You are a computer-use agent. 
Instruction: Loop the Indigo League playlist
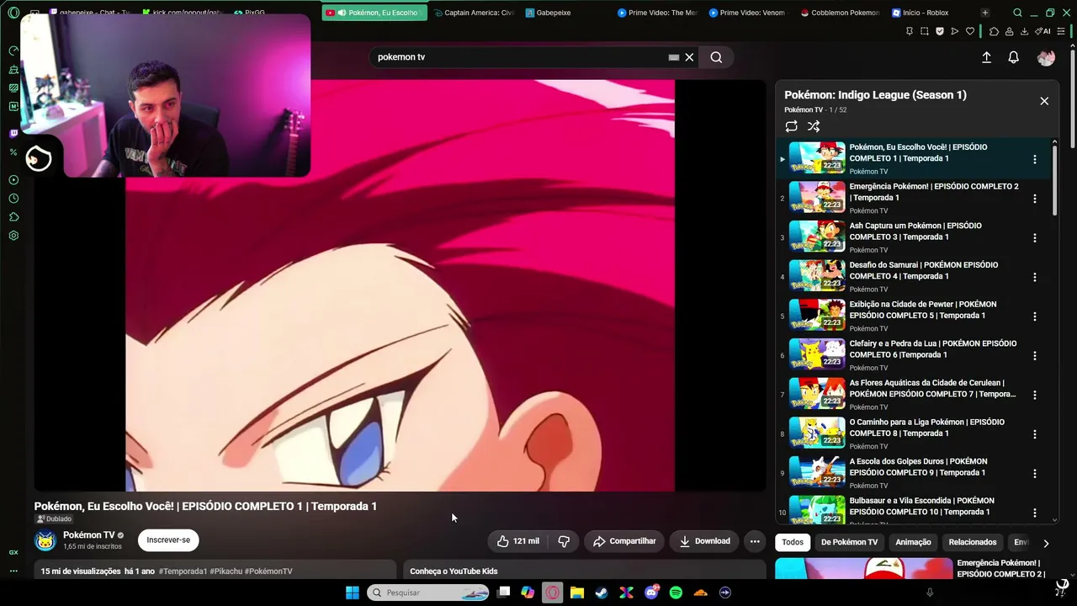791,126
